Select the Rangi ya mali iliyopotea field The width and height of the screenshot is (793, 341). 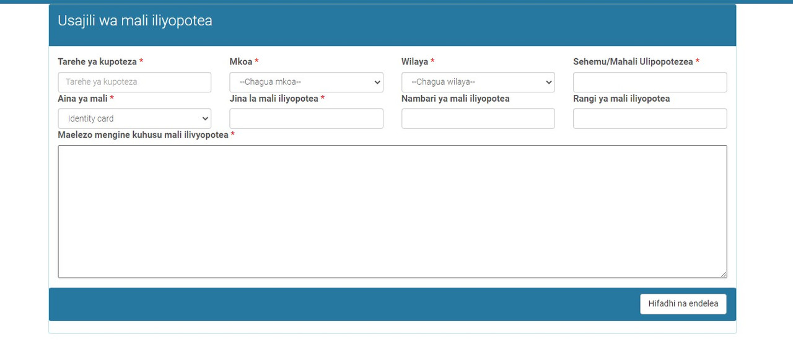pyautogui.click(x=650, y=118)
